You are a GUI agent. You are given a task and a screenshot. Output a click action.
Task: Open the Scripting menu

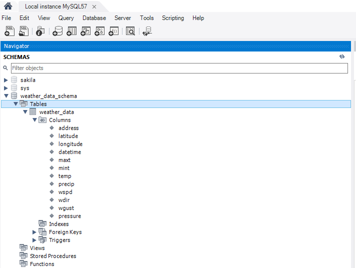pyautogui.click(x=172, y=18)
